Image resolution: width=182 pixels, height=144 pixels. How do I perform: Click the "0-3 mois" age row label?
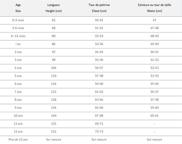[x=18, y=20]
